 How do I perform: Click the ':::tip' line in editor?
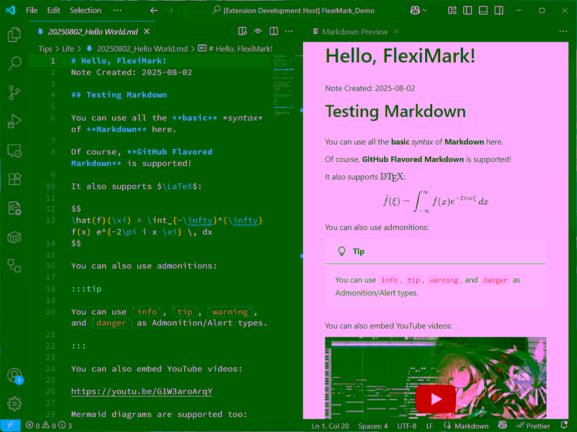tap(86, 288)
